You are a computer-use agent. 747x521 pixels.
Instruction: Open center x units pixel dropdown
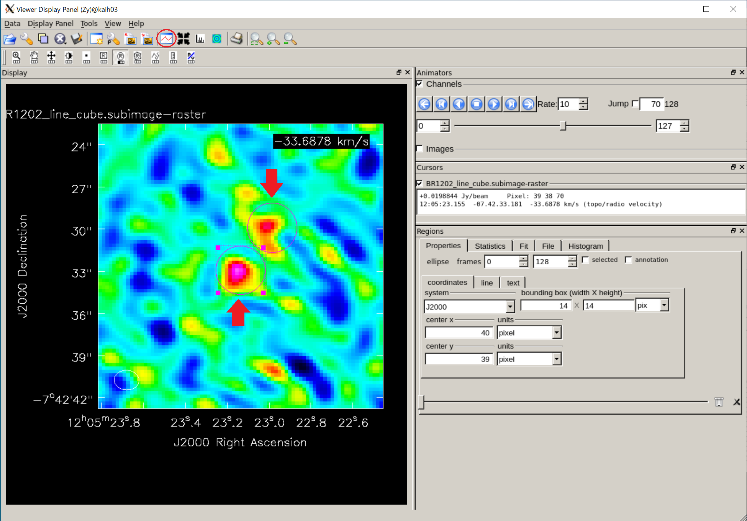point(557,332)
